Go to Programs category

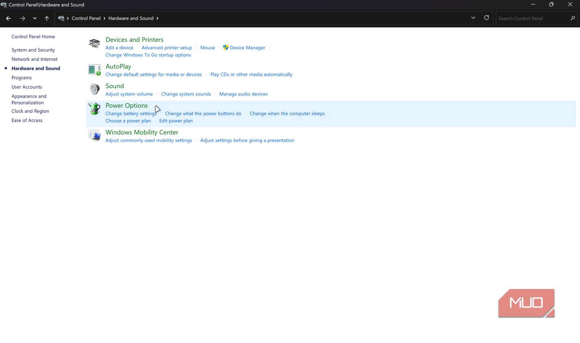pyautogui.click(x=22, y=78)
